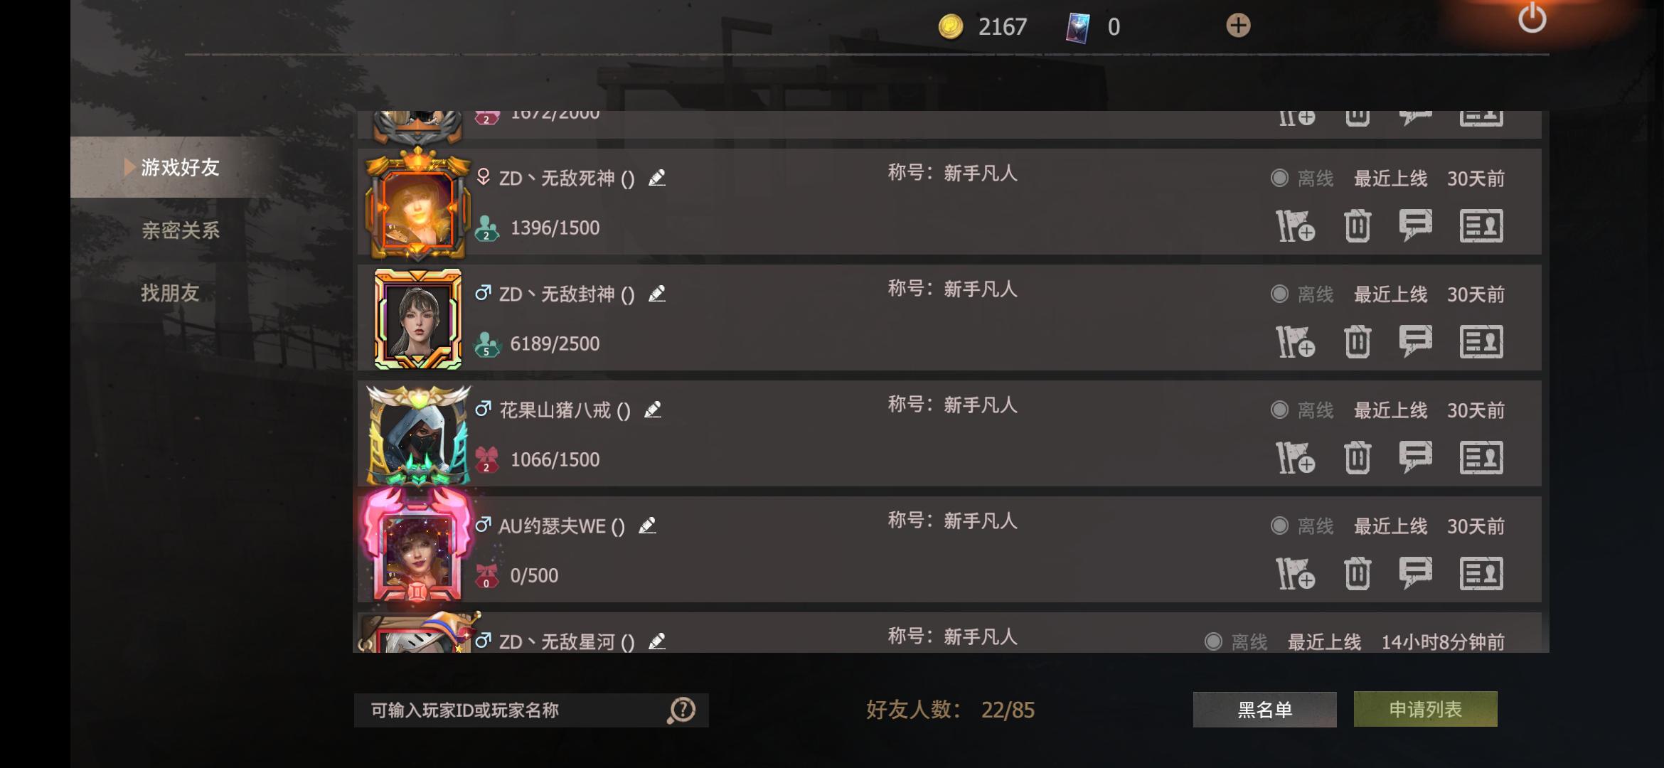Screen dimensions: 1664x768
Task: Open chat bubble for 花果山猪八戒
Action: (x=1415, y=458)
